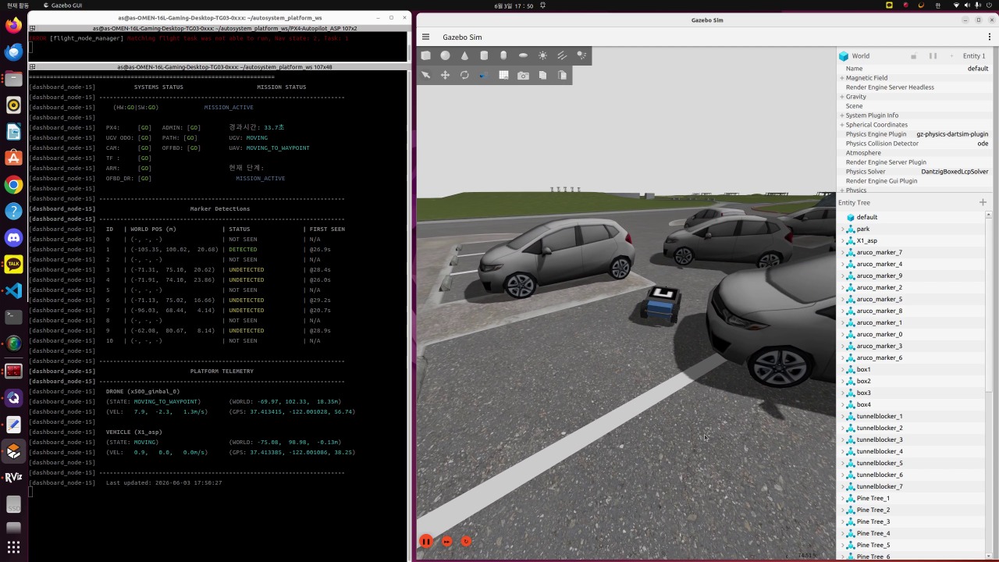Paste the copied entity
Screen dimensions: 999x562
pyautogui.click(x=562, y=75)
